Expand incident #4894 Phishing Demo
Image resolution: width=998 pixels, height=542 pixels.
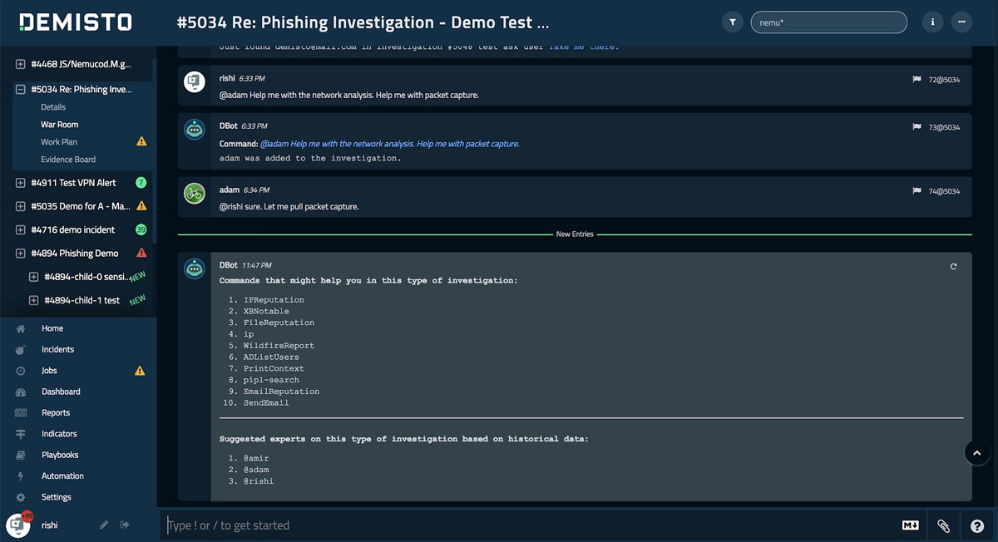[x=20, y=254]
